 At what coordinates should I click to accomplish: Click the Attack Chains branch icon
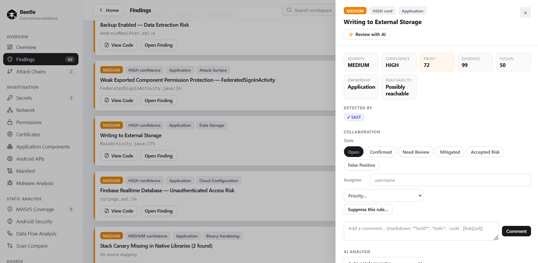pyautogui.click(x=10, y=71)
